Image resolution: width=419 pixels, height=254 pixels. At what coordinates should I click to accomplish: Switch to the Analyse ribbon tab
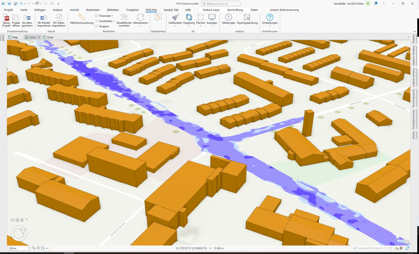(x=57, y=10)
